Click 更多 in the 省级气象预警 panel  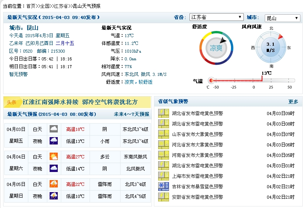293,101
